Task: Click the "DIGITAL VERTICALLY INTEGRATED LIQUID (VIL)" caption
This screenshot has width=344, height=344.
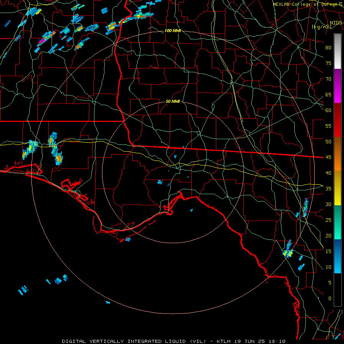Action: pyautogui.click(x=134, y=341)
